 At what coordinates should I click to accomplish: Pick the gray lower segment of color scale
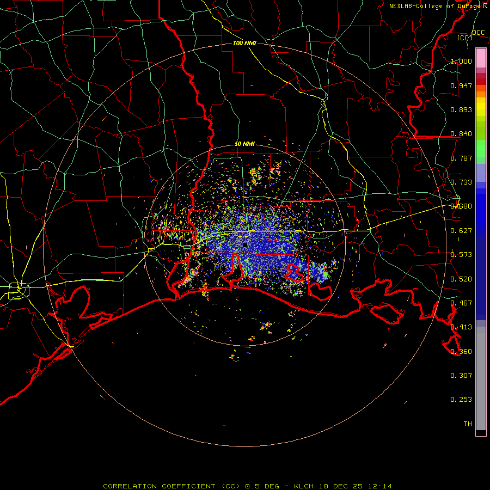(x=481, y=378)
